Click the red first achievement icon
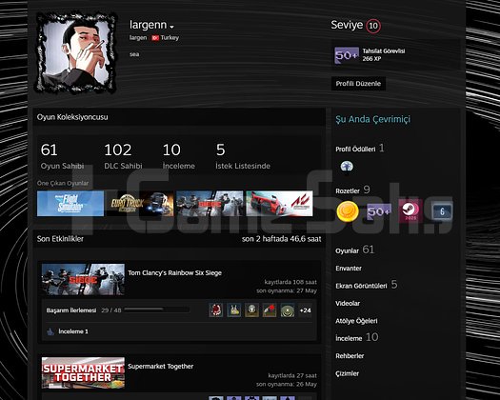The width and height of the screenshot is (500, 400). [216, 310]
